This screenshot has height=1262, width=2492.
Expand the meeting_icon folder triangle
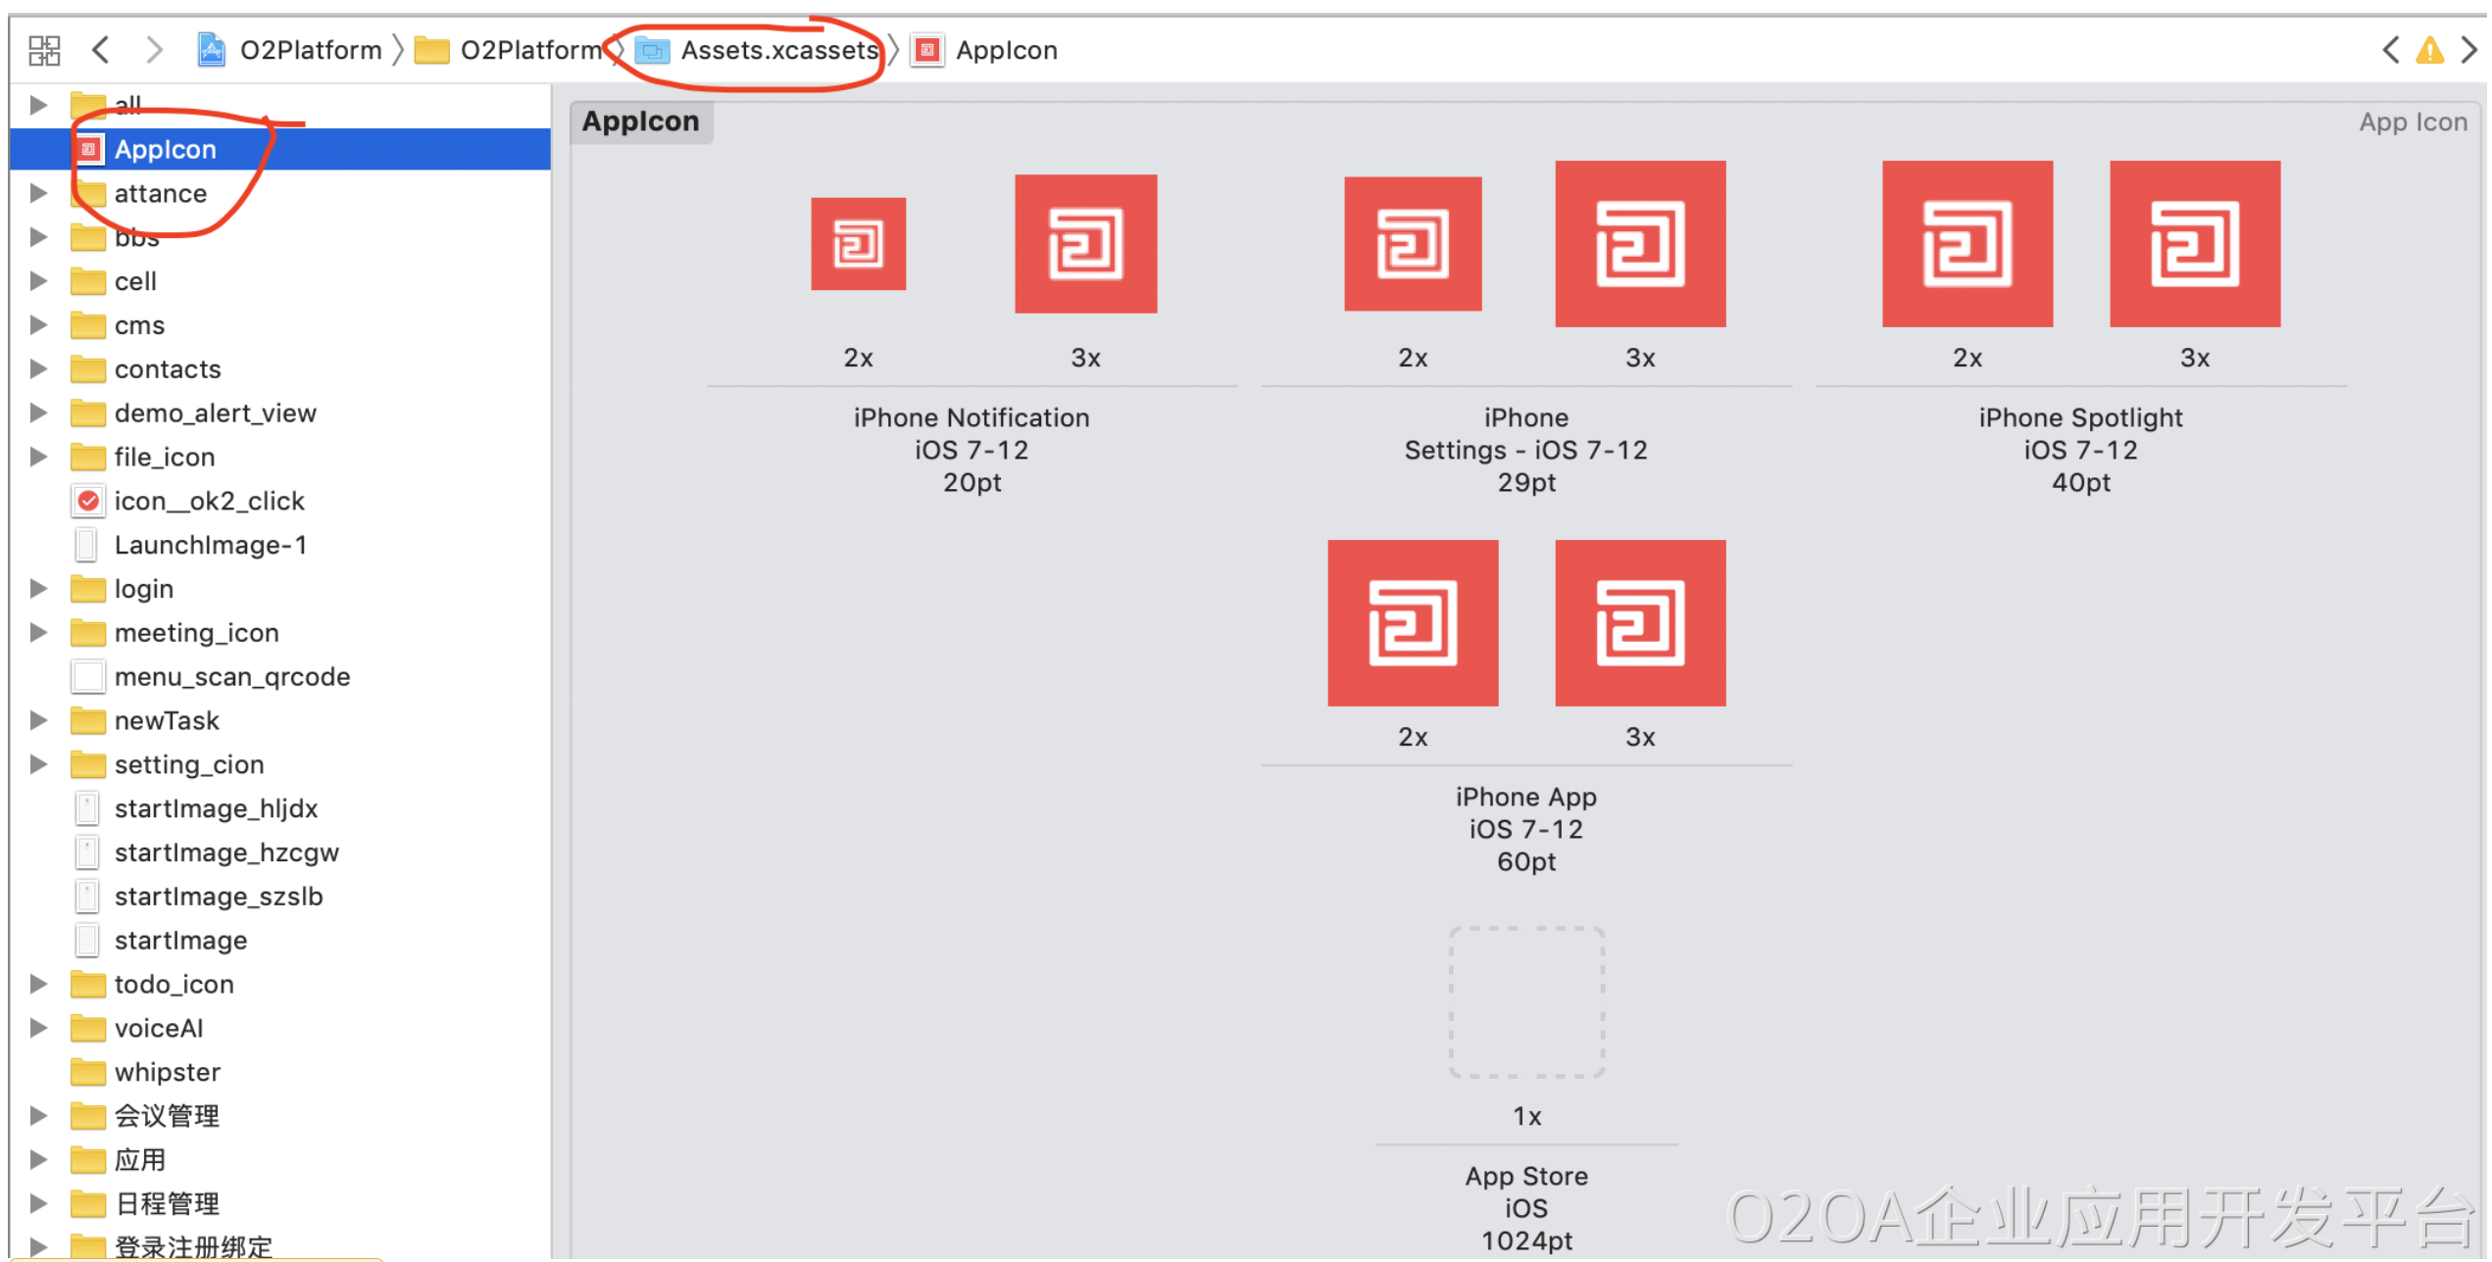pyautogui.click(x=38, y=633)
